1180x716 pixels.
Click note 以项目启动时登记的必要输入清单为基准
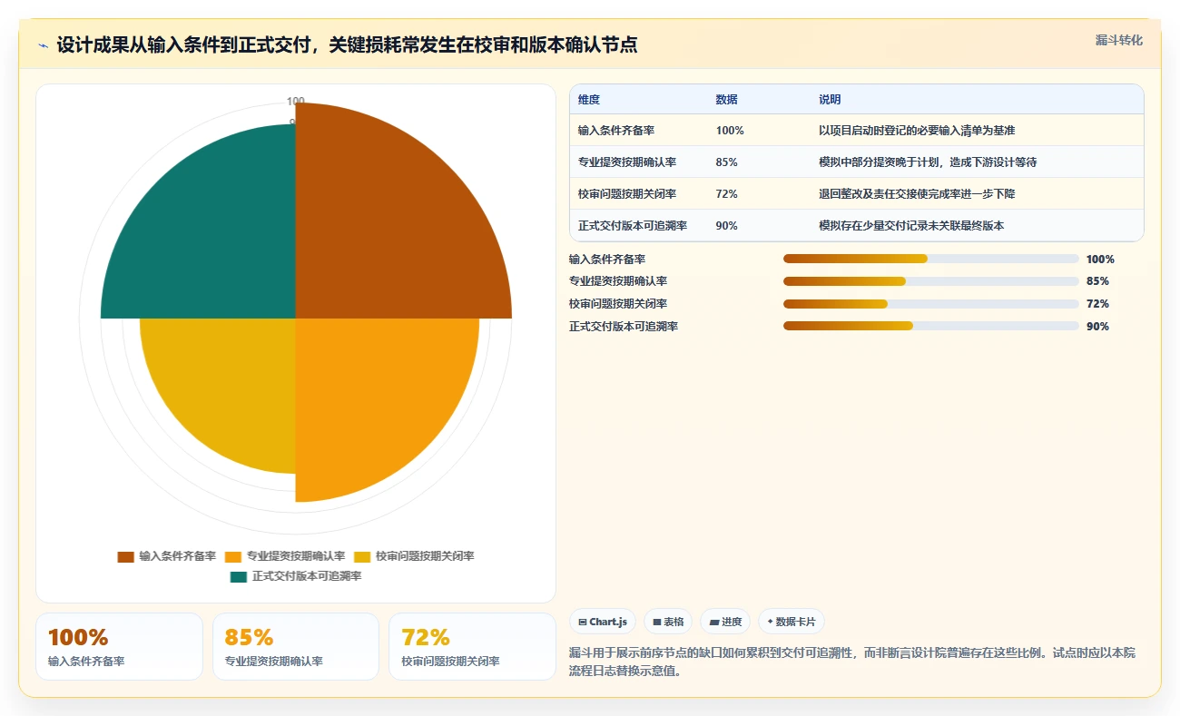pyautogui.click(x=917, y=131)
